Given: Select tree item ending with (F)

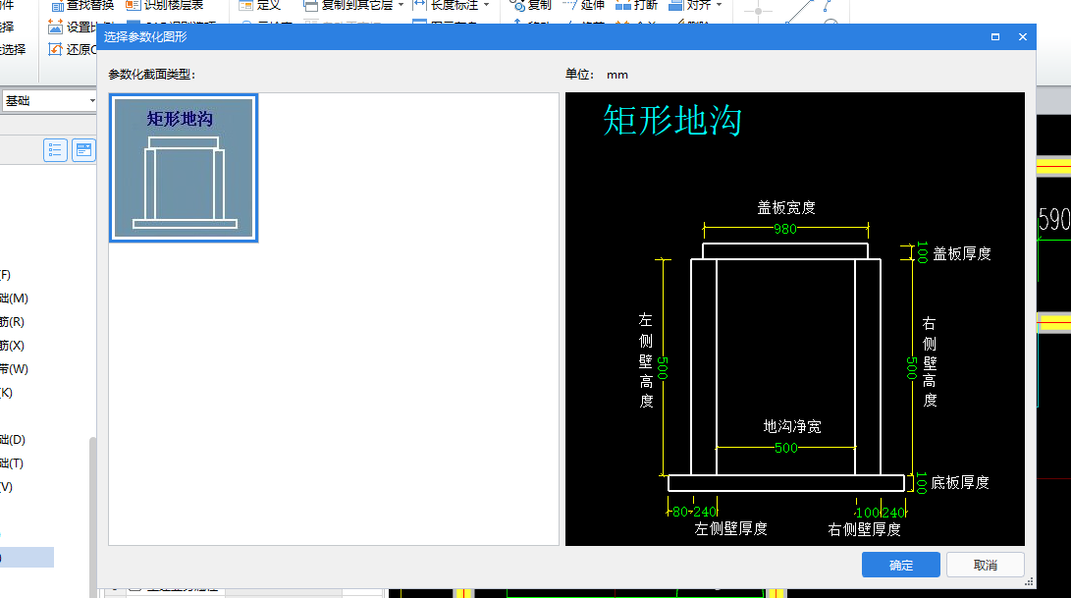Looking at the screenshot, I should pyautogui.click(x=6, y=275).
